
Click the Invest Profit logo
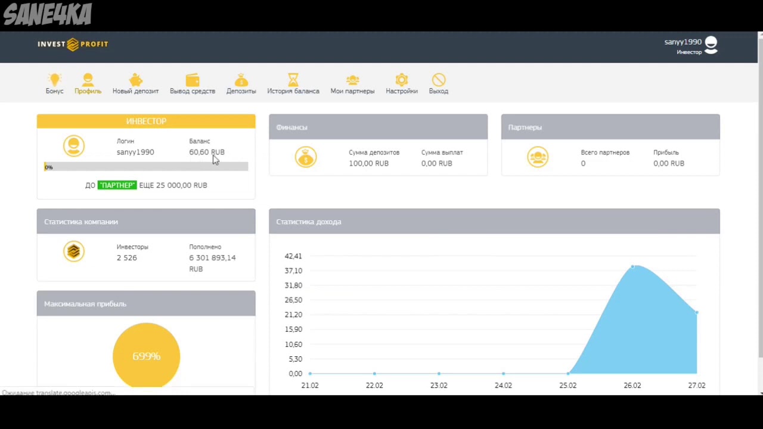pos(73,44)
